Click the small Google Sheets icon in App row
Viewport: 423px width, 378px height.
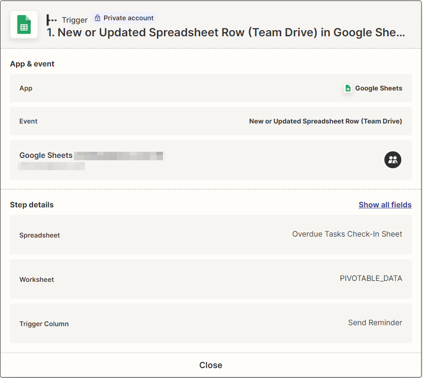pos(348,88)
